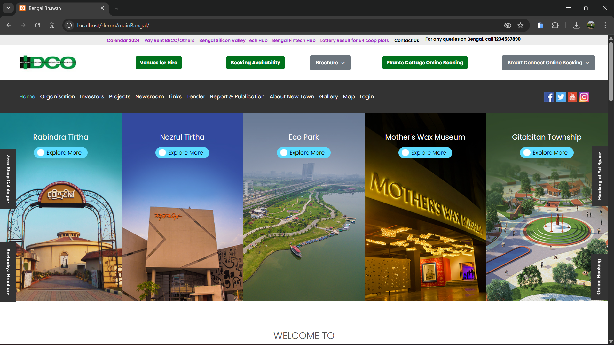Click Venues for Hire button
Screen dimensions: 614x345
click(x=159, y=63)
